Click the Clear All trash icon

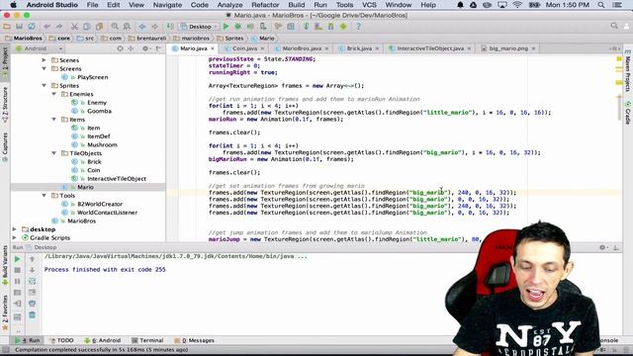(x=33, y=314)
